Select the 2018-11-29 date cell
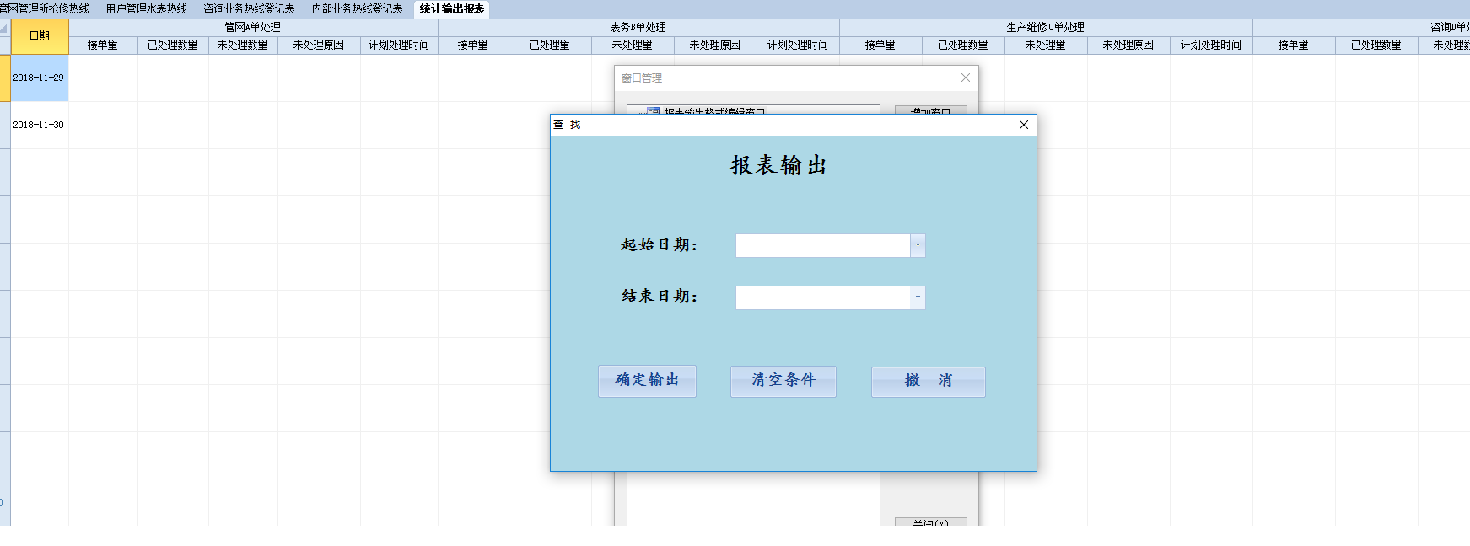The height and width of the screenshot is (546, 1470). [40, 78]
